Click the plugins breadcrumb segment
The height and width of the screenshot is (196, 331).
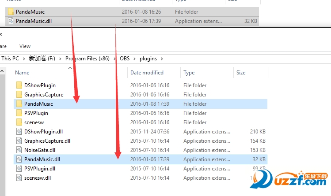[148, 59]
